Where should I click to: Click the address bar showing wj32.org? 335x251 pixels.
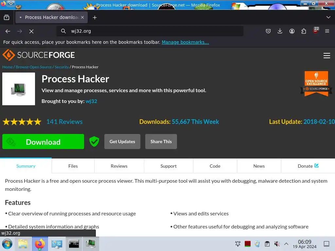[150, 31]
